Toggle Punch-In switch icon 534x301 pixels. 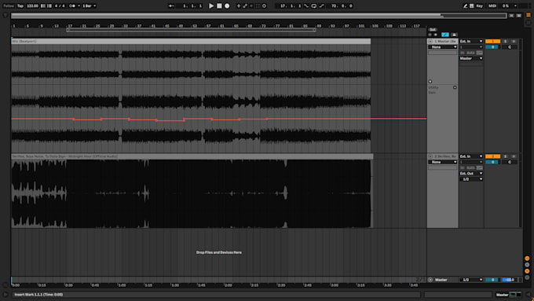(x=306, y=6)
